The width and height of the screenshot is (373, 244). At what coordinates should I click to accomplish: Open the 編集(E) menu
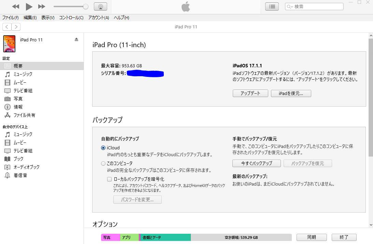[x=30, y=18]
